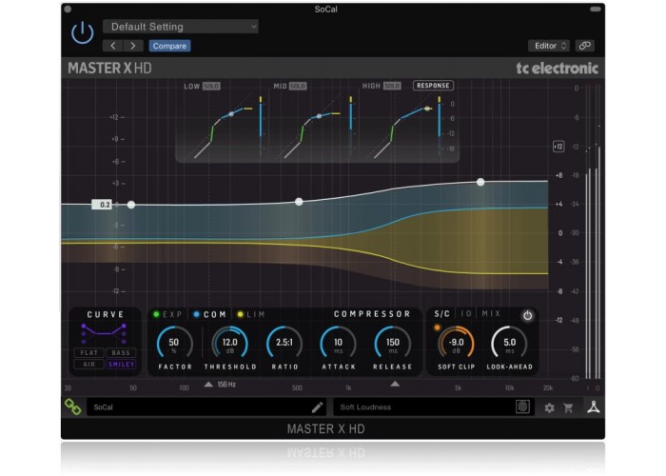Click the purple smiley curve graphic
Image resolution: width=666 pixels, height=476 pixels.
tap(104, 333)
